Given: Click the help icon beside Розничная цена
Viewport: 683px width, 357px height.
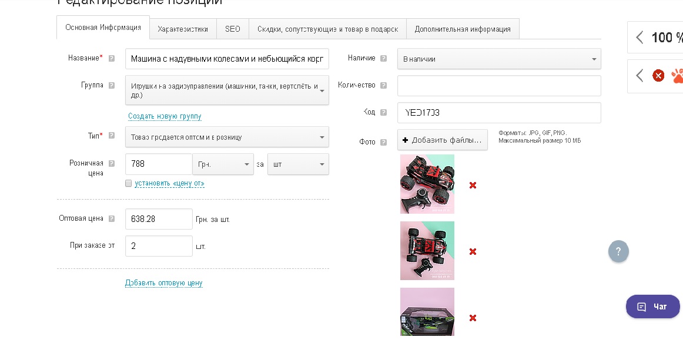Looking at the screenshot, I should coord(112,163).
